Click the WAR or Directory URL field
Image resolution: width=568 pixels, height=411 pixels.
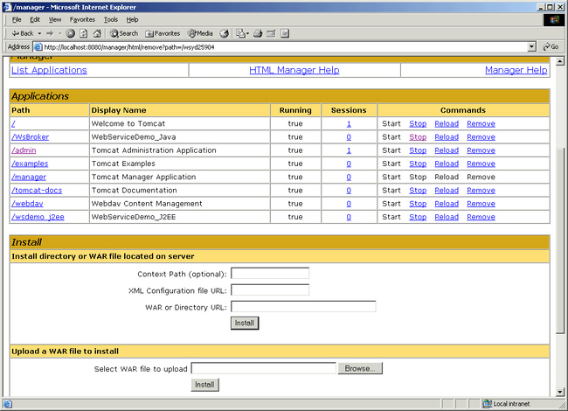pos(303,307)
